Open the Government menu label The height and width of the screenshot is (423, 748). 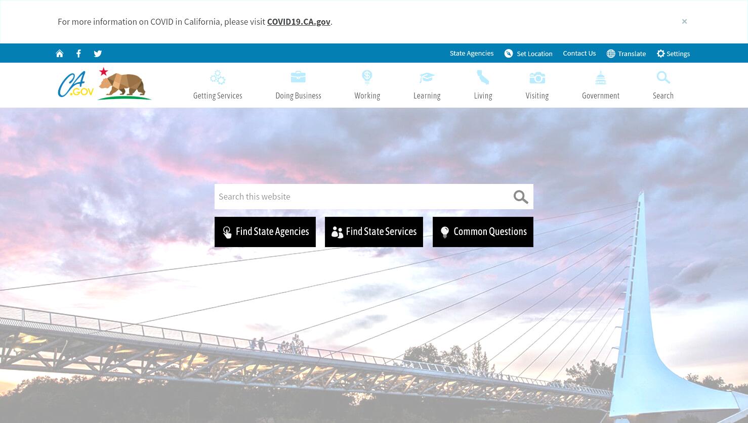point(601,96)
